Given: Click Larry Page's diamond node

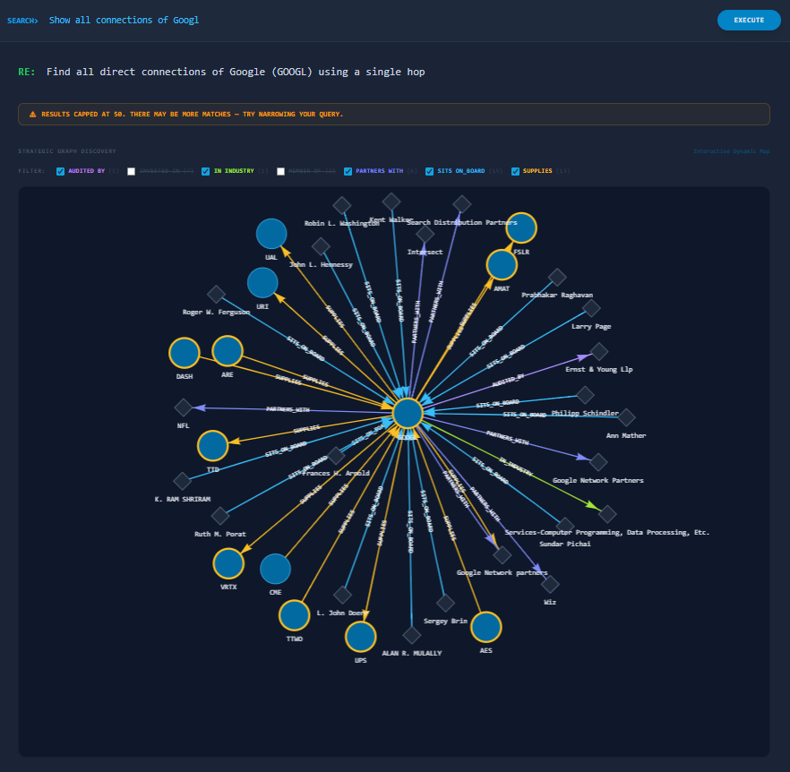Looking at the screenshot, I should pos(591,308).
